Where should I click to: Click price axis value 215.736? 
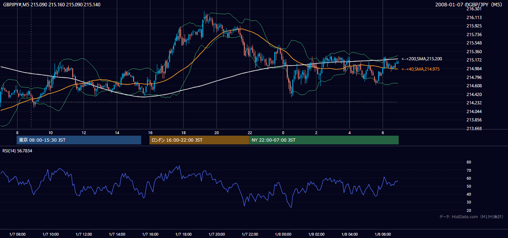click(474, 35)
